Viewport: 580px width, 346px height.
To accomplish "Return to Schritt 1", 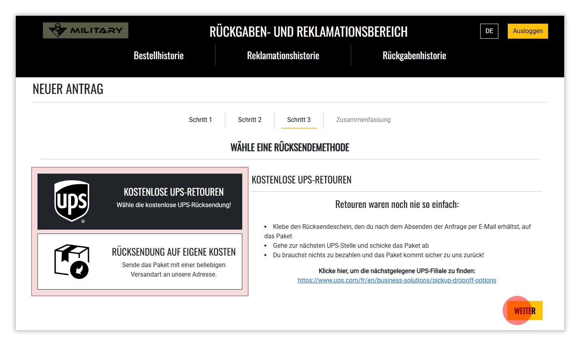I will [200, 120].
